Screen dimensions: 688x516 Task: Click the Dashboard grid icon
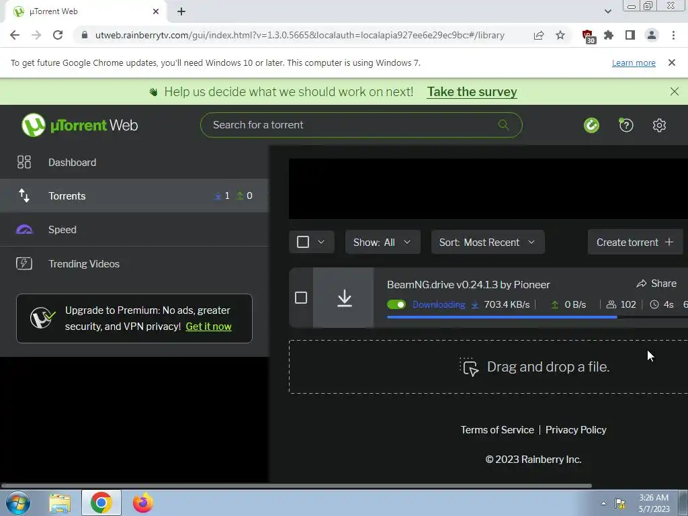[x=24, y=163]
